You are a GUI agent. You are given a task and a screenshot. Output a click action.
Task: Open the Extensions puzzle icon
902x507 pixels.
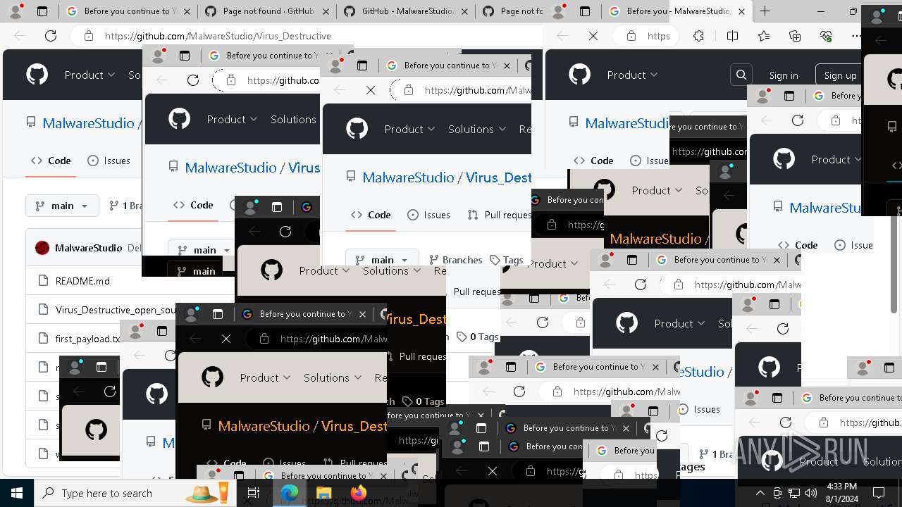(x=698, y=36)
